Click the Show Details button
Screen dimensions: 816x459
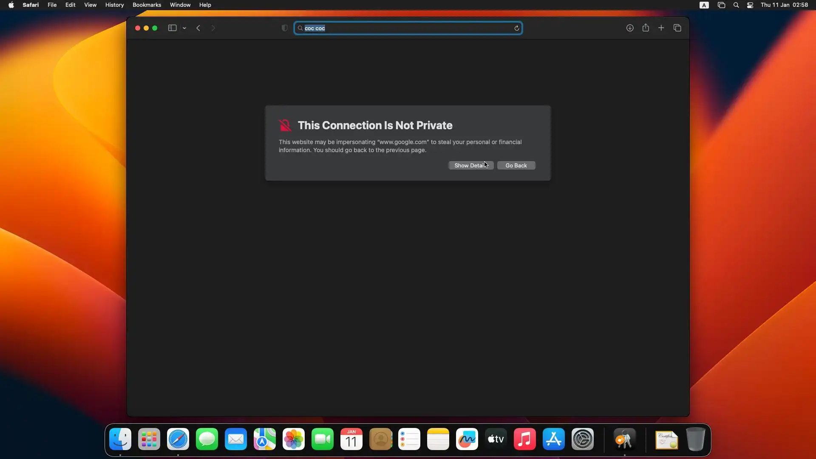click(470, 165)
